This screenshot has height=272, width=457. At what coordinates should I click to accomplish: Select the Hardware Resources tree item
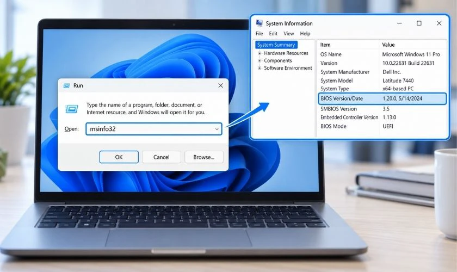point(286,53)
